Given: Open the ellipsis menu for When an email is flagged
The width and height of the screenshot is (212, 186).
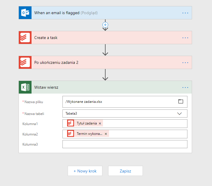Looking at the screenshot, I should pos(185,13).
